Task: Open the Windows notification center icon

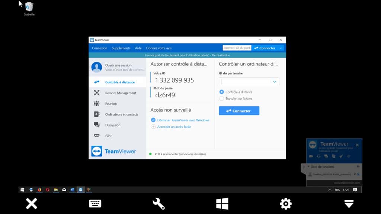Action: (355, 190)
